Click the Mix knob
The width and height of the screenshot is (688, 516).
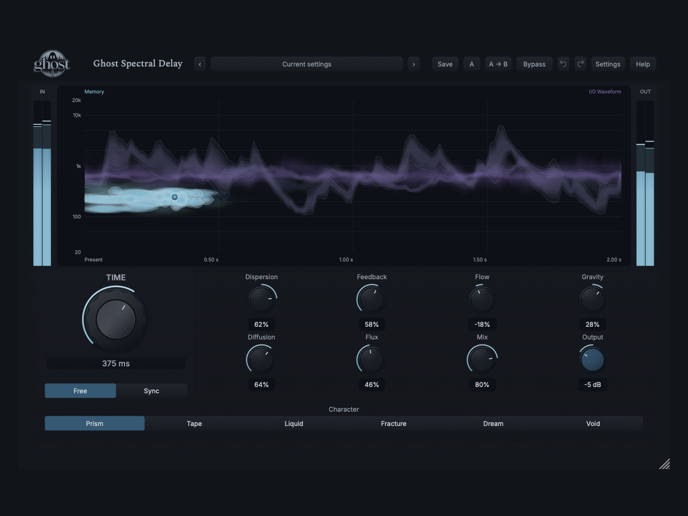[482, 360]
